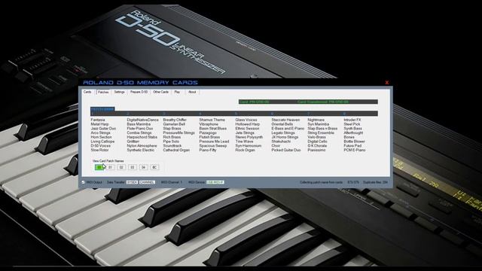Toggle the MIDI Output checkbox
Viewport: 482px width, 271px height.
83,182
